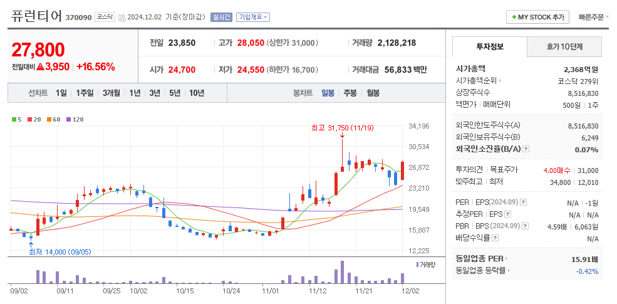This screenshot has width=617, height=304.
Task: Click the 0.07% foreign ownership ratio
Action: [587, 150]
